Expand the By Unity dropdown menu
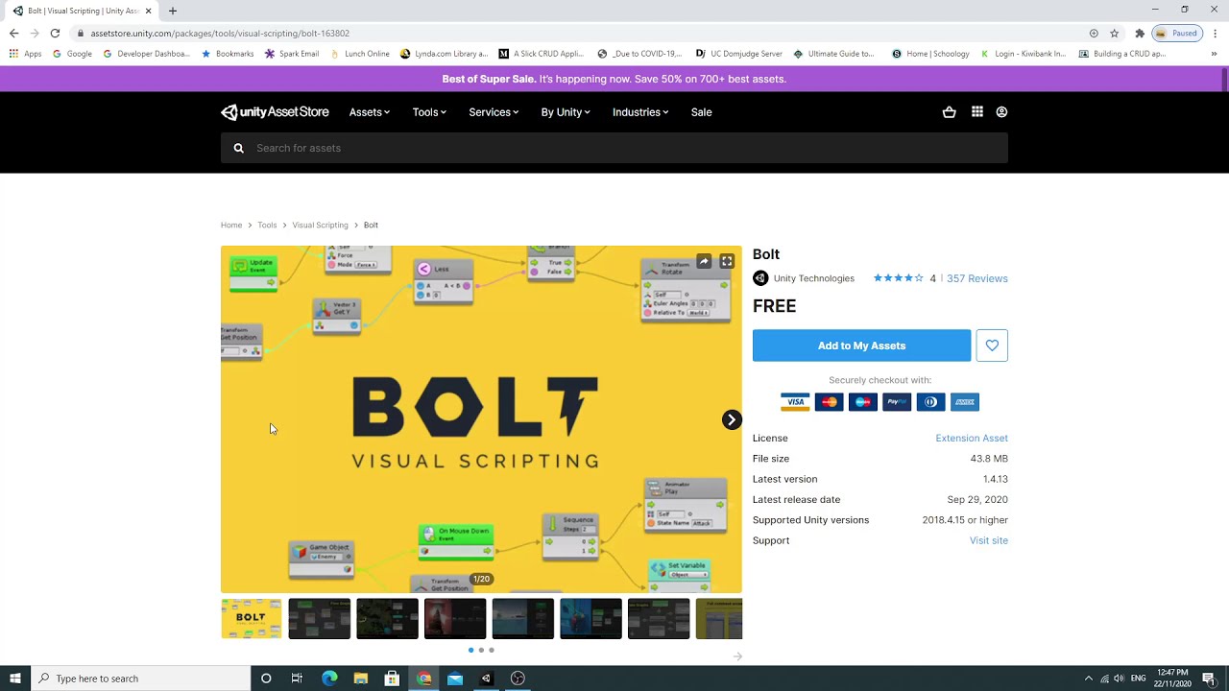 point(566,112)
